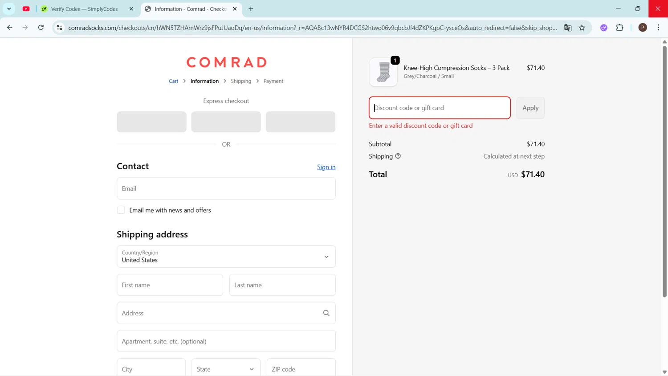Viewport: 668px width, 376px height.
Task: Switch to the pinned YouTube tab
Action: 26,8
